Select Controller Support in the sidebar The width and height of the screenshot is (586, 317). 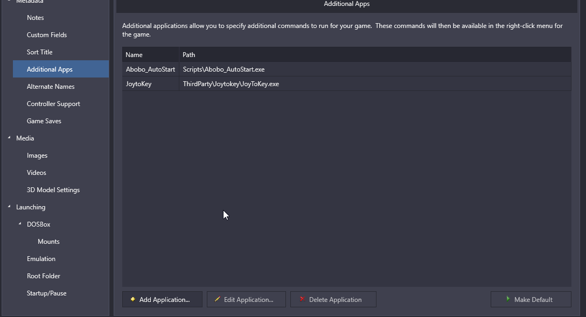point(53,104)
